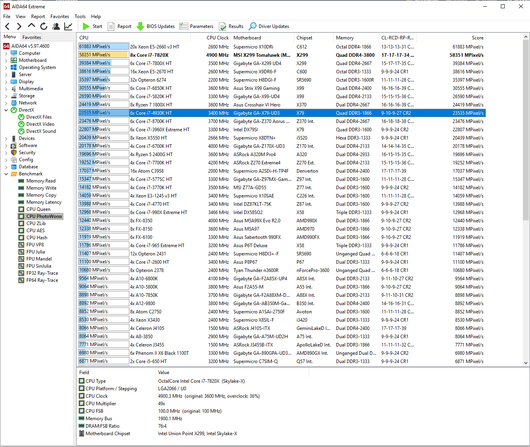Select DirectX Video Xbox icon
The image size is (530, 447).
21,124
